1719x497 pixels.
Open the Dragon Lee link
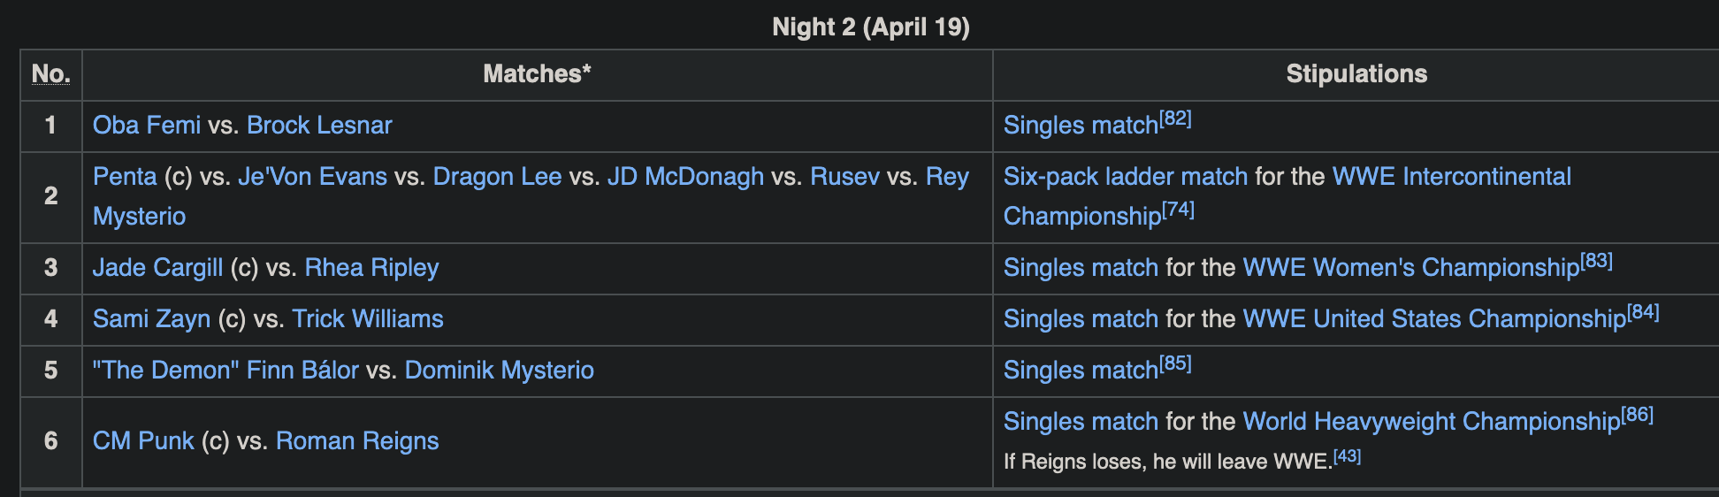pyautogui.click(x=497, y=177)
